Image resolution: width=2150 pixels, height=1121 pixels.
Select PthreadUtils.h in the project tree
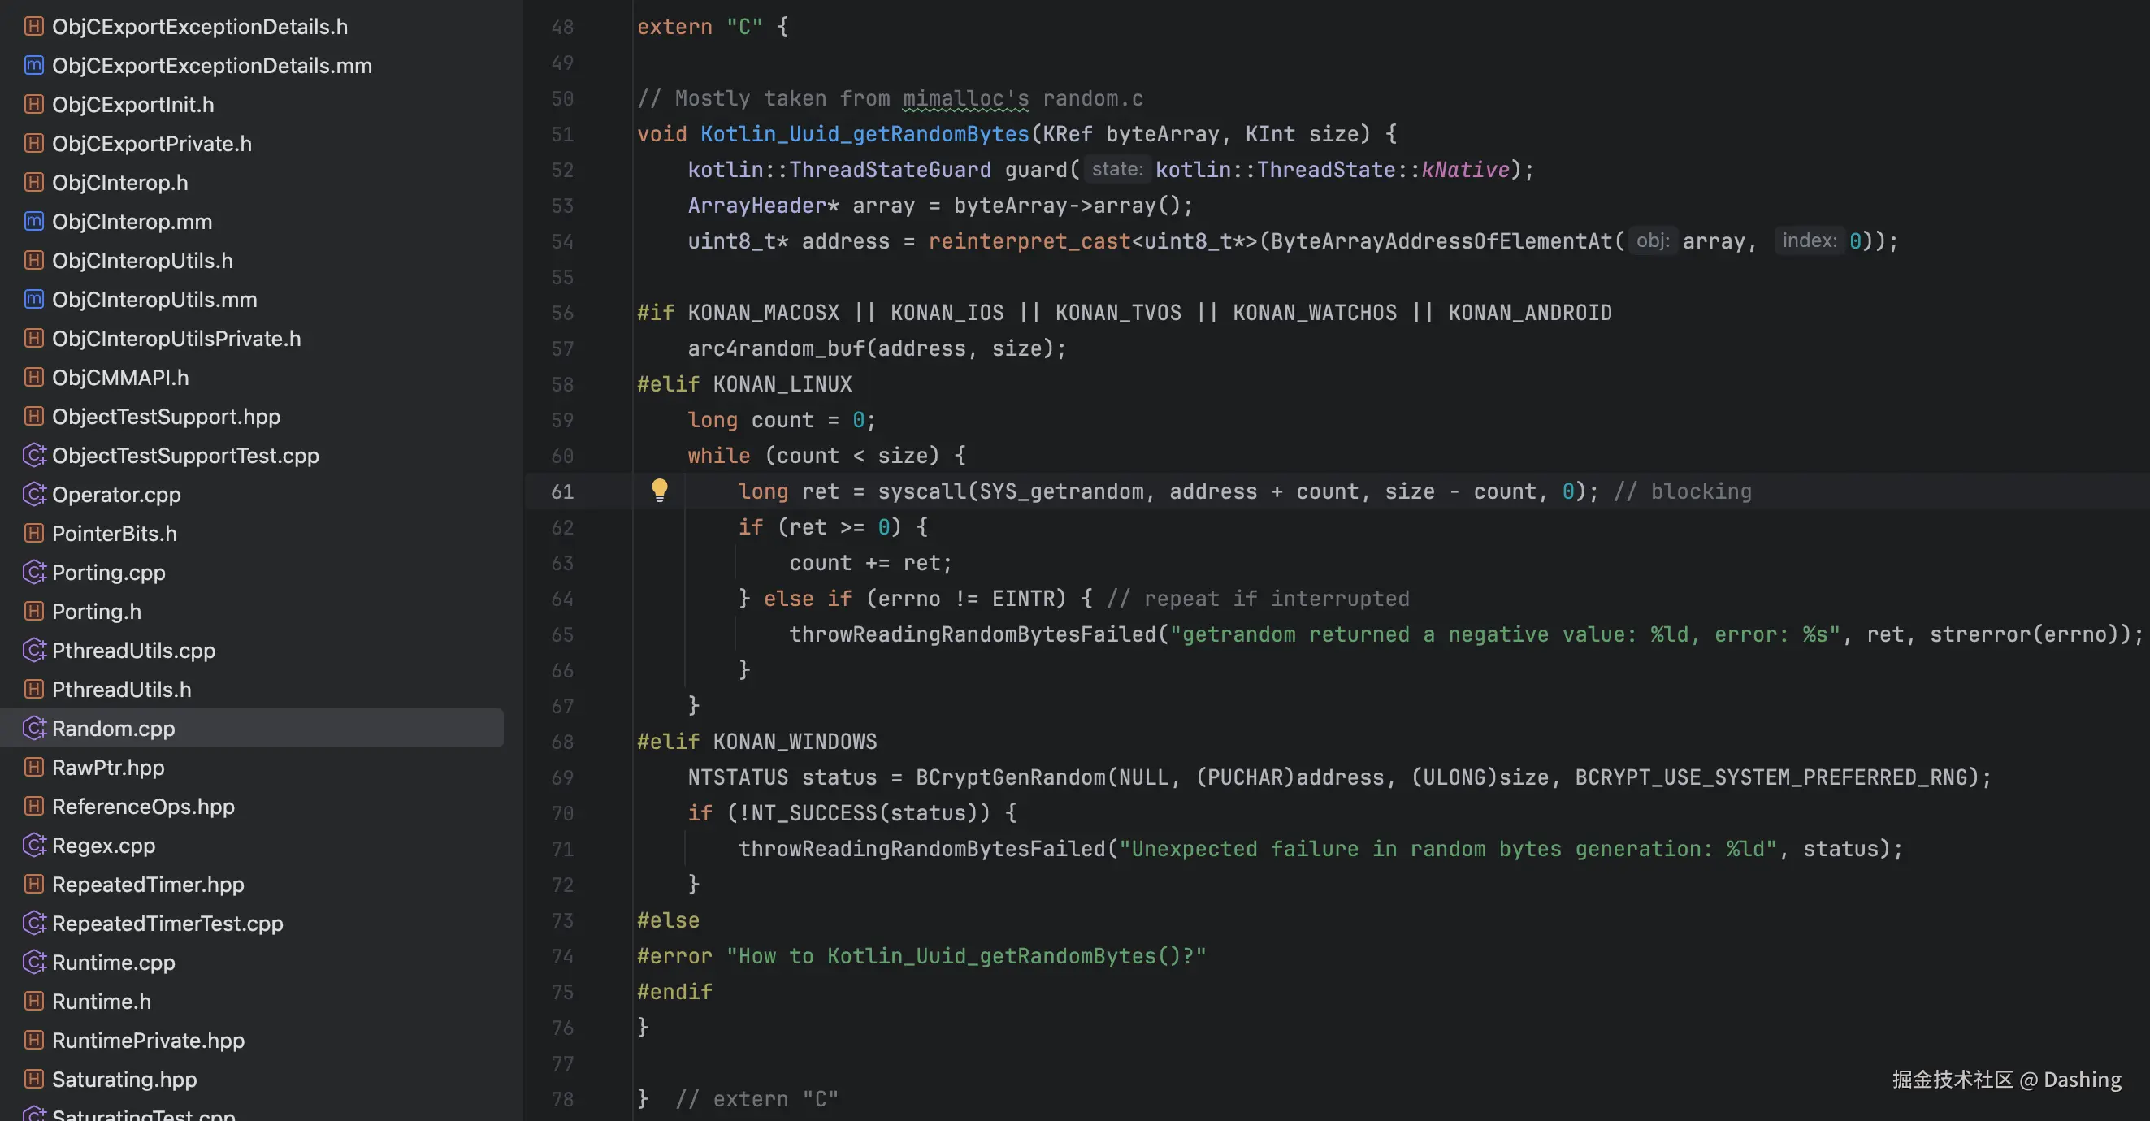click(x=121, y=690)
